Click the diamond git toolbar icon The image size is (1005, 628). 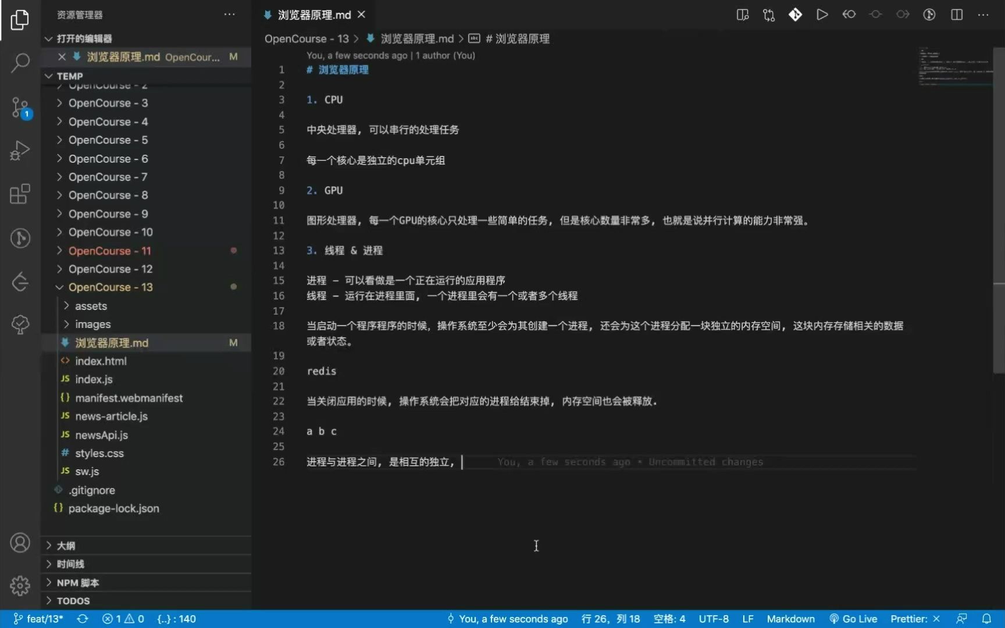[x=795, y=15]
